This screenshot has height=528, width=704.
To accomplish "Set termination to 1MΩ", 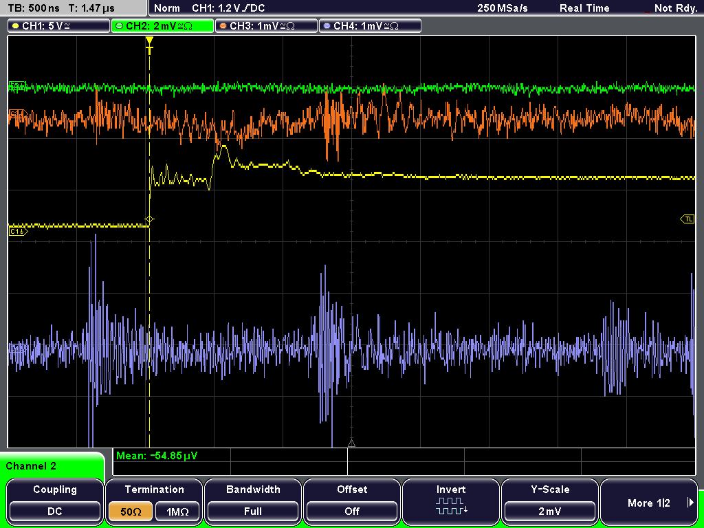I will [x=177, y=511].
